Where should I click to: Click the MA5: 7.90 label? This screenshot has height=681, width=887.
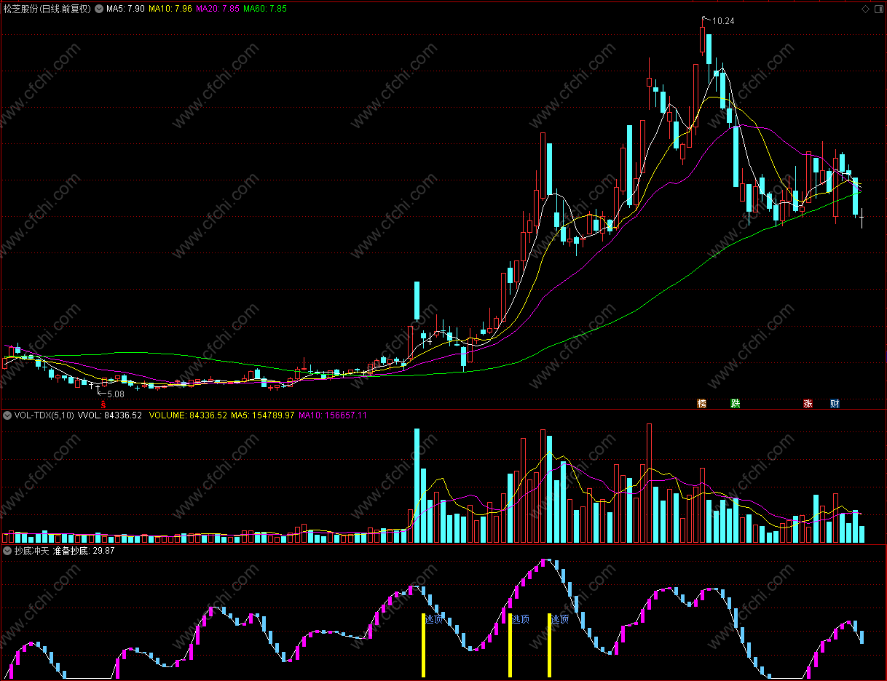pos(125,9)
